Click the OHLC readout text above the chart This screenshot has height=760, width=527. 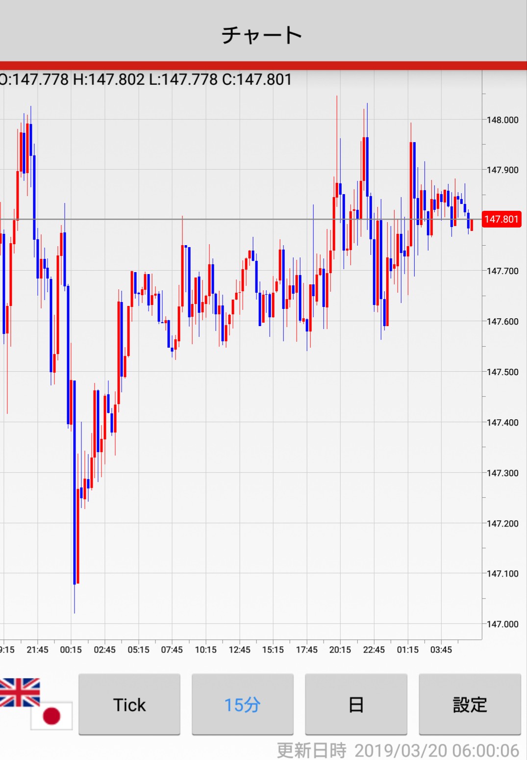pyautogui.click(x=146, y=79)
